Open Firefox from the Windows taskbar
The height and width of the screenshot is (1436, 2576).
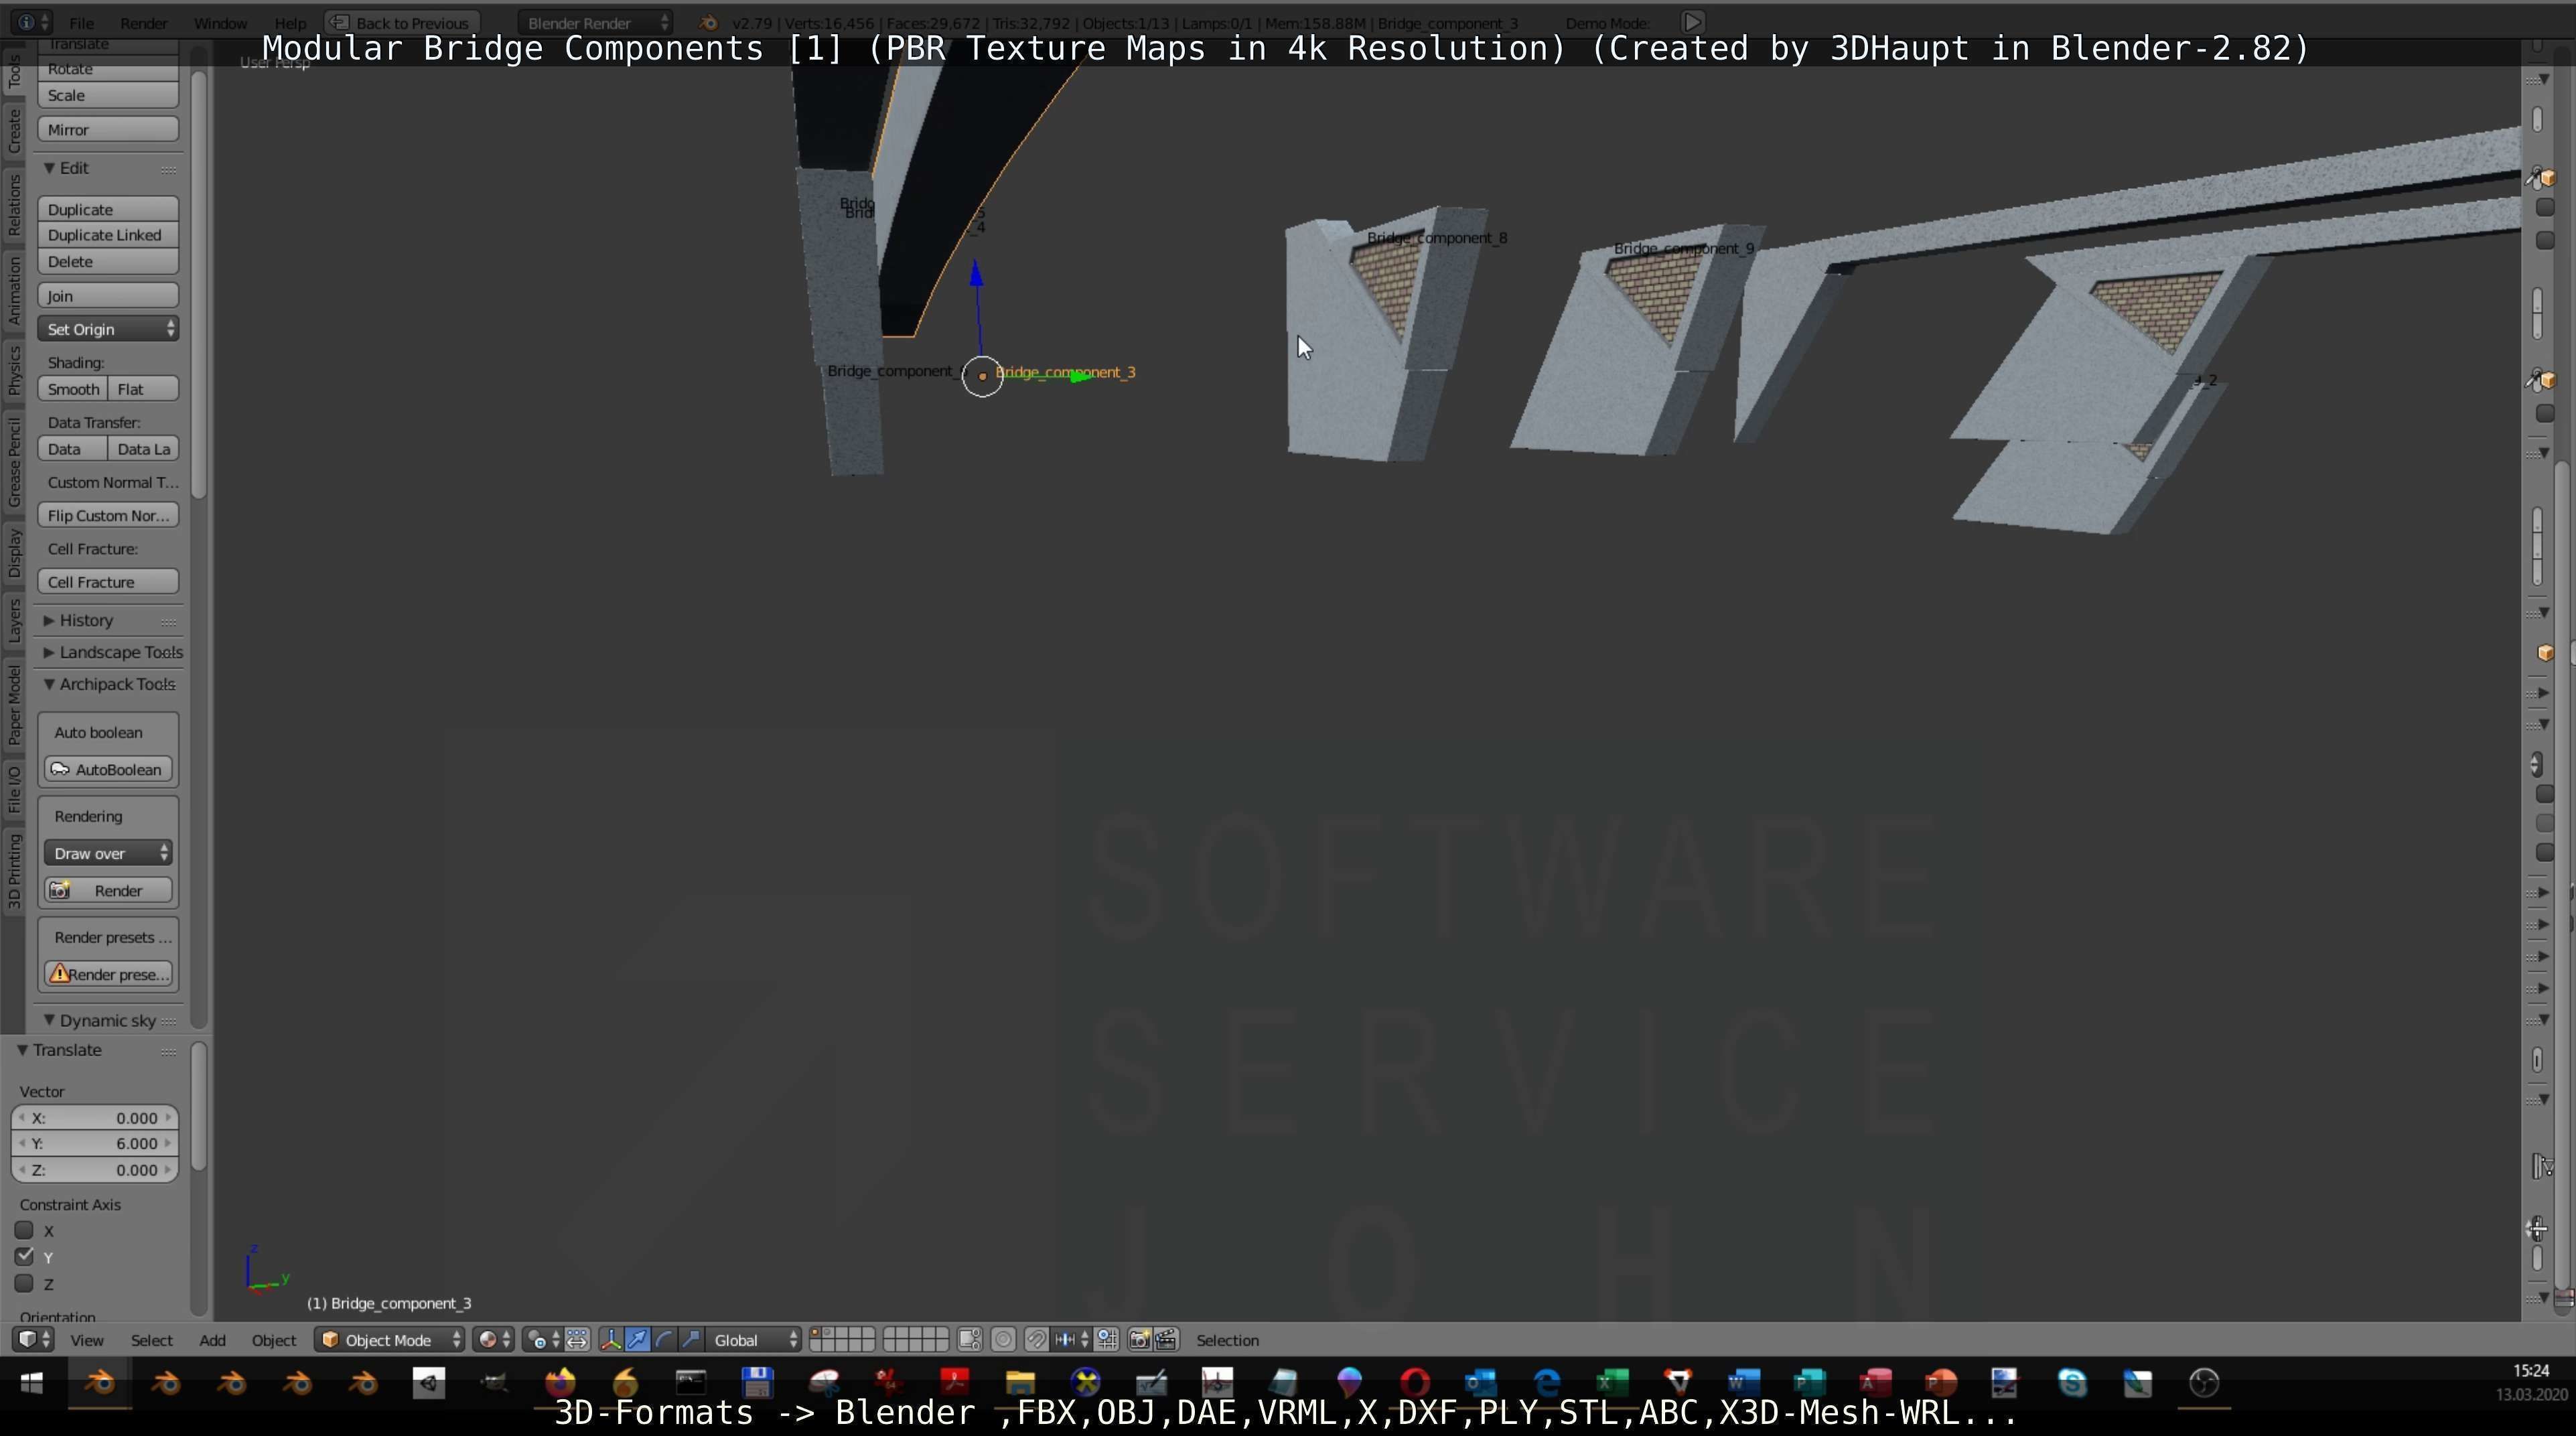(560, 1383)
